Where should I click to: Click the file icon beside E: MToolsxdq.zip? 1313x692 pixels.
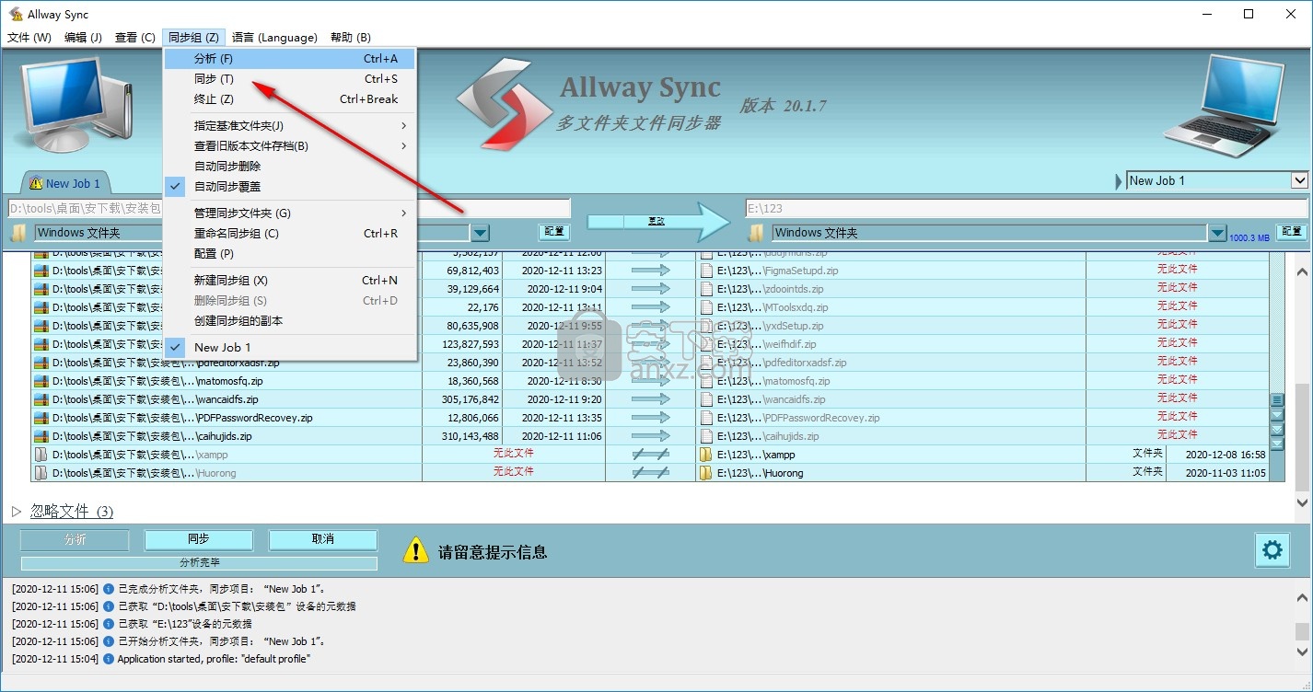point(706,307)
